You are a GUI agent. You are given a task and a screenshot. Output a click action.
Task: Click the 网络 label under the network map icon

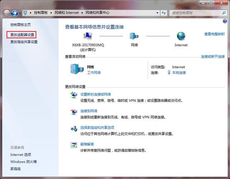[134, 45]
